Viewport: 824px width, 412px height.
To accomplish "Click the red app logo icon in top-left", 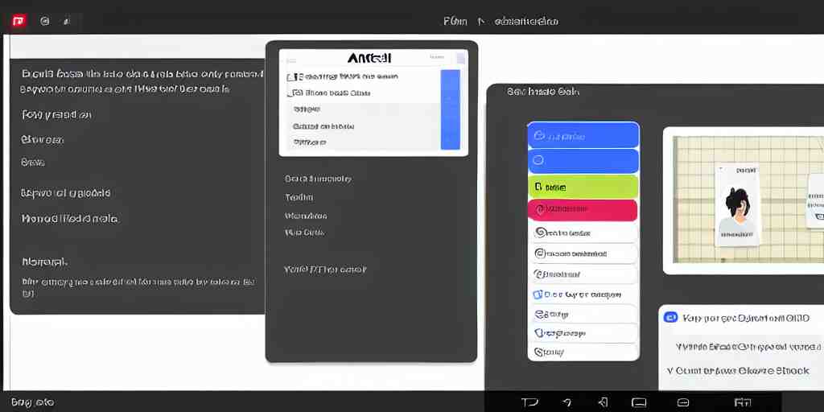I will [x=18, y=22].
